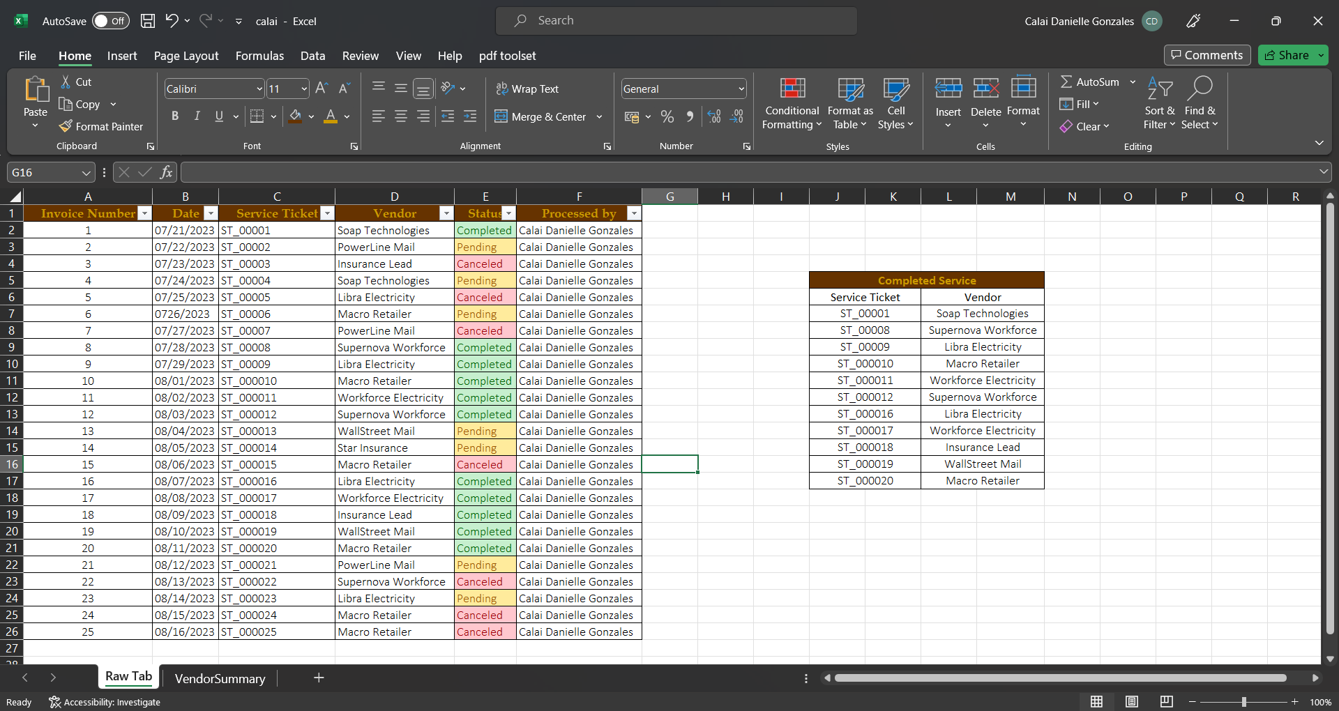Open the Formulas ribbon tab
The height and width of the screenshot is (711, 1339).
tap(259, 56)
